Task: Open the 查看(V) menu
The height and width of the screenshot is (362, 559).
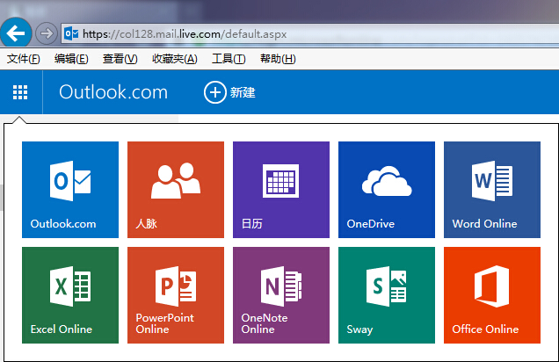Action: [120, 59]
